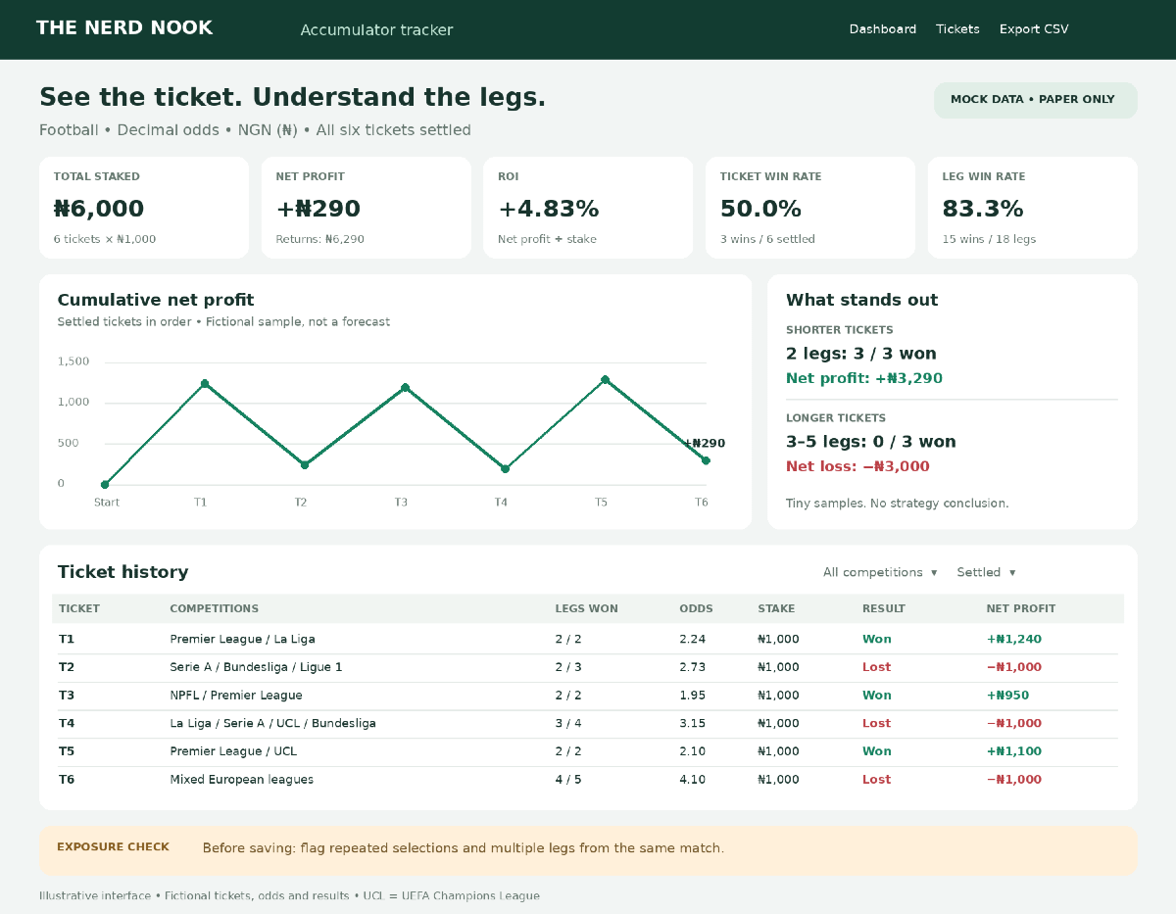Click the odds value 4.10
This screenshot has height=914, width=1176.
point(692,780)
